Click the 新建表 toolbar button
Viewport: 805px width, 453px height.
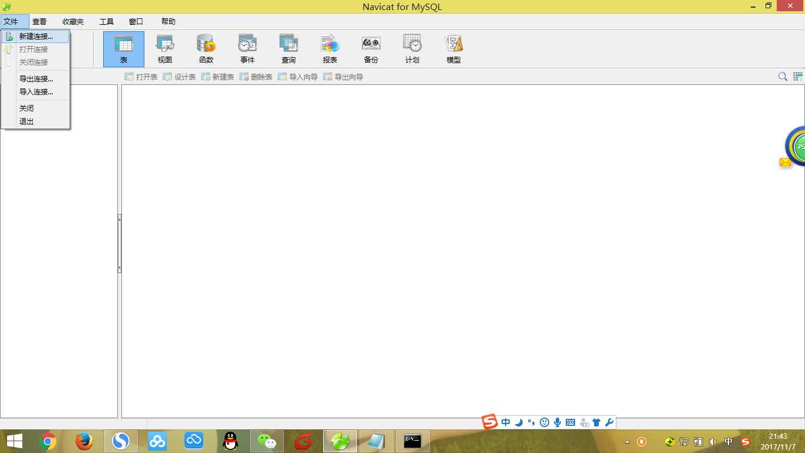(217, 77)
